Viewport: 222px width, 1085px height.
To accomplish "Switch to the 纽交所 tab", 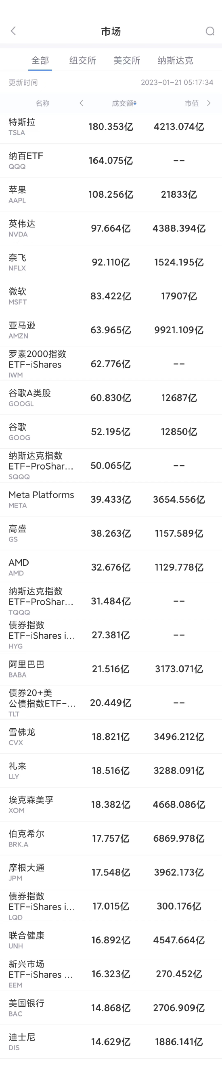I will pyautogui.click(x=83, y=60).
